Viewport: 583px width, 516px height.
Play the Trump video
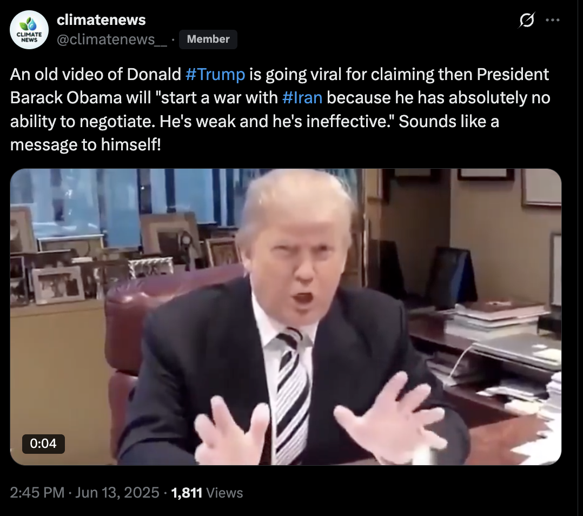pyautogui.click(x=286, y=317)
